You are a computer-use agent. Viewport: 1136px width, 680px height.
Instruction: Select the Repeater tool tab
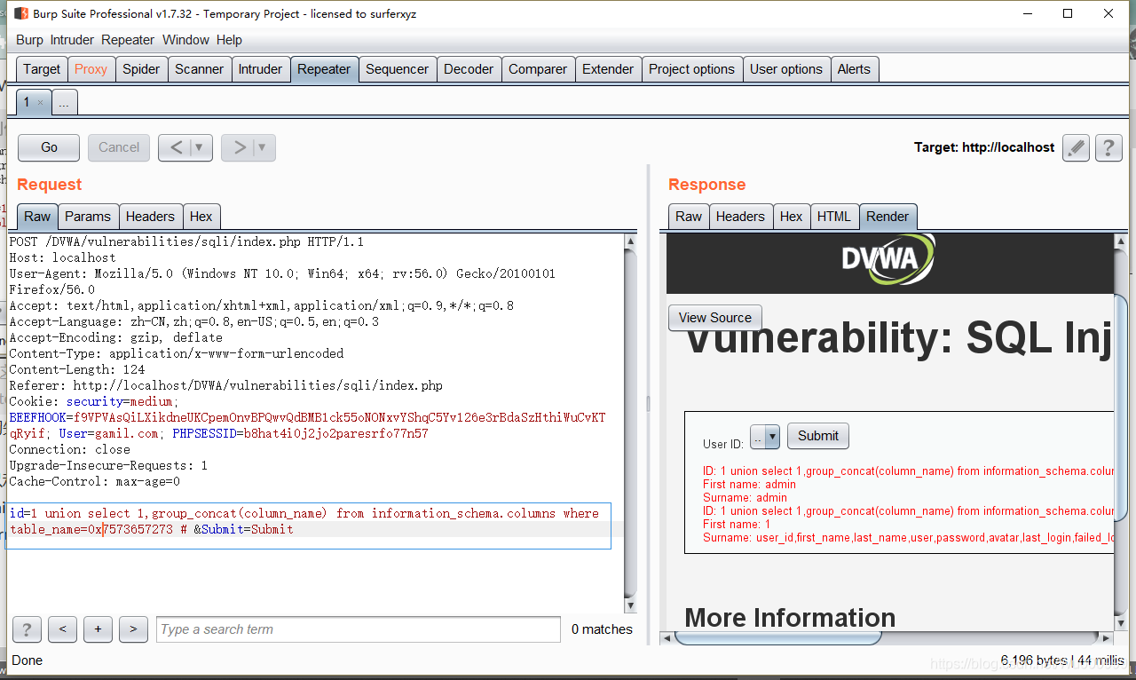pyautogui.click(x=324, y=69)
